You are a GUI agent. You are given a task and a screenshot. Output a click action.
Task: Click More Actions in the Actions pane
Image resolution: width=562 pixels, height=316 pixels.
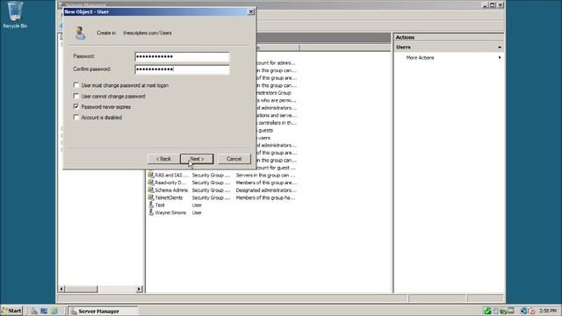coord(420,58)
